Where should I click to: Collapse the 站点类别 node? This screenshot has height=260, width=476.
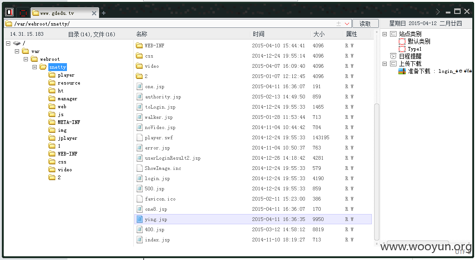pos(384,34)
